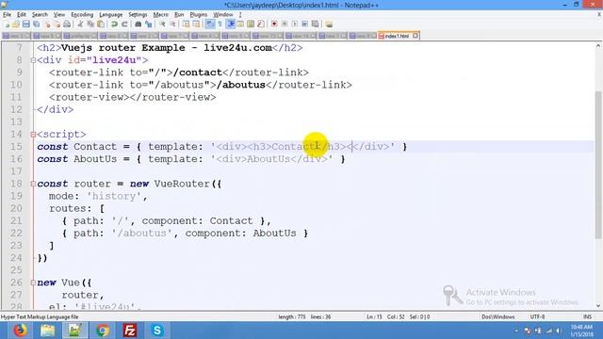Image resolution: width=603 pixels, height=339 pixels.
Task: Open the Edit menu
Action: coord(22,15)
